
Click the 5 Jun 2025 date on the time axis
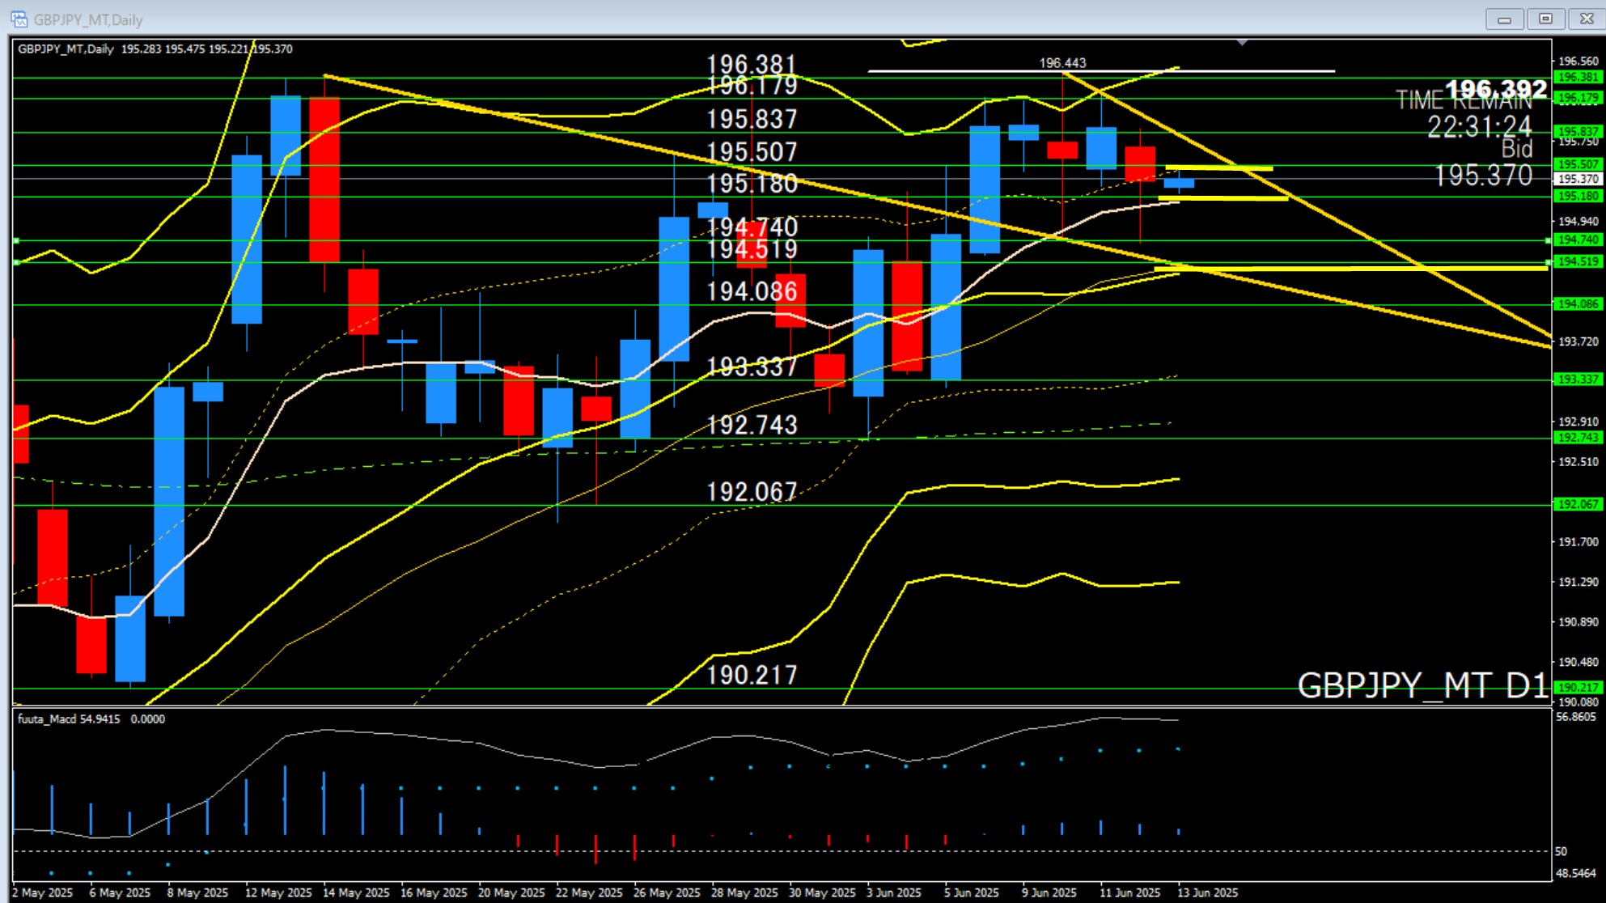[971, 892]
